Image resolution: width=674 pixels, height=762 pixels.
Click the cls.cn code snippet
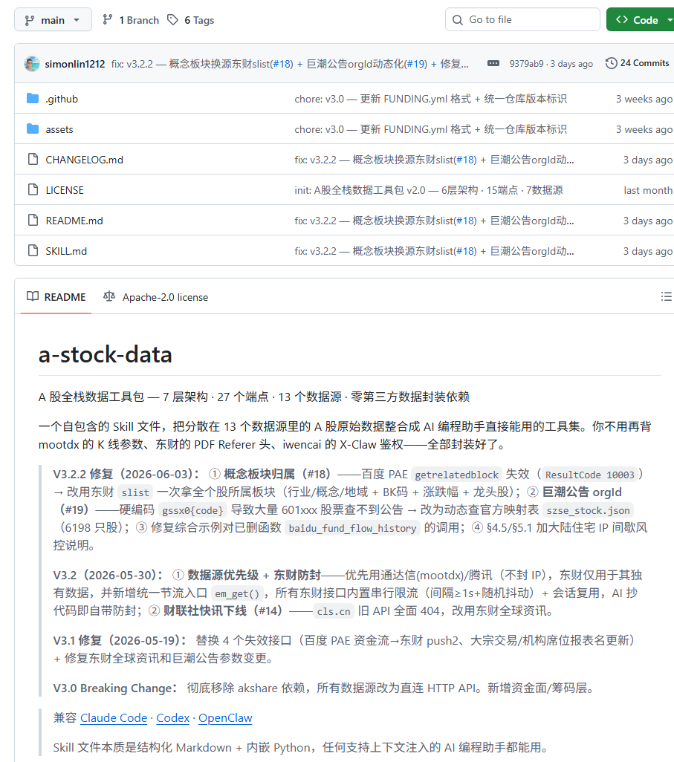coord(334,611)
